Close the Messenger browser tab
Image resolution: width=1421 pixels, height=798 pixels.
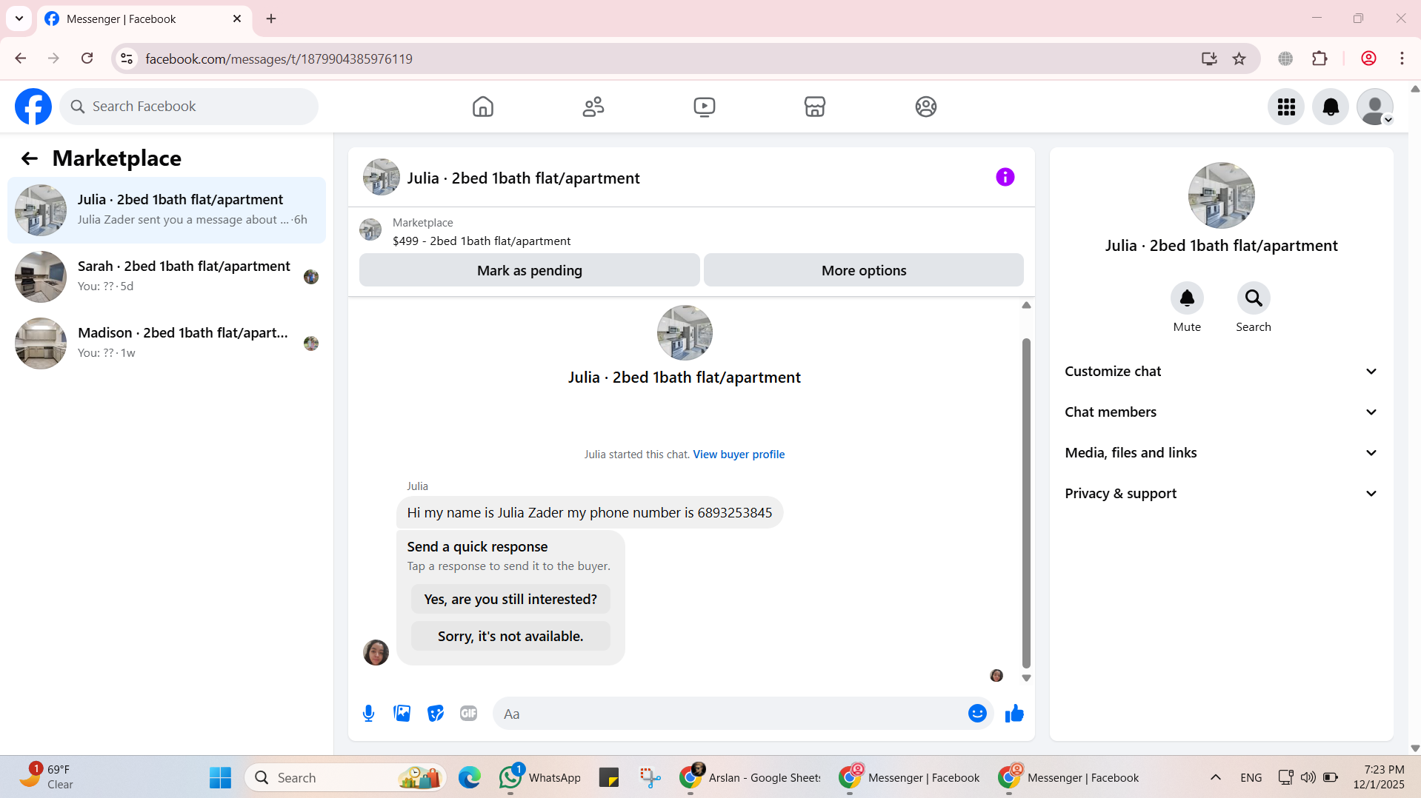tap(237, 19)
